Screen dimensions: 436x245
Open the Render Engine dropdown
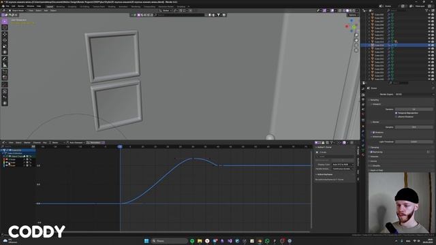pyautogui.click(x=414, y=95)
